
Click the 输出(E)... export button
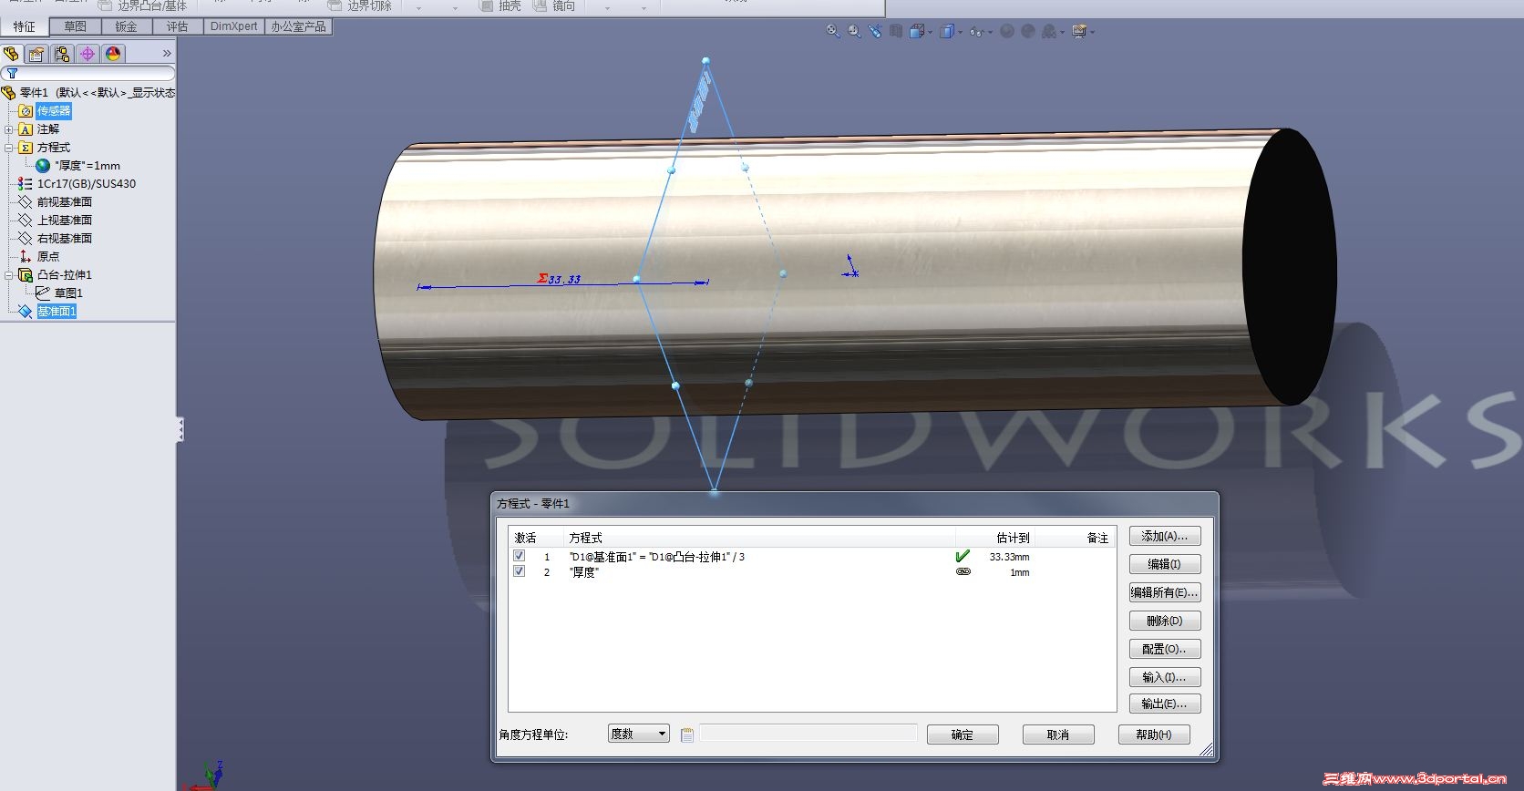tap(1165, 704)
